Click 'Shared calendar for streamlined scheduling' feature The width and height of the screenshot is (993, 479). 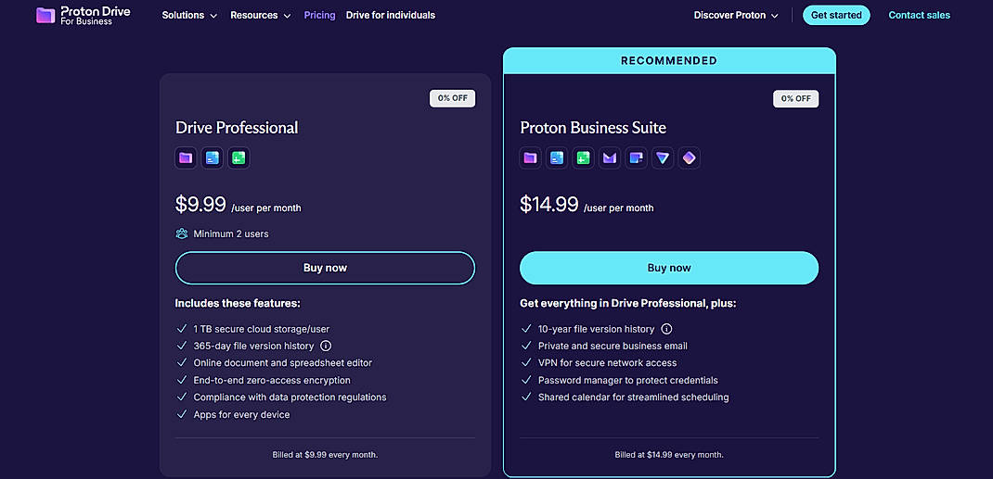[633, 397]
